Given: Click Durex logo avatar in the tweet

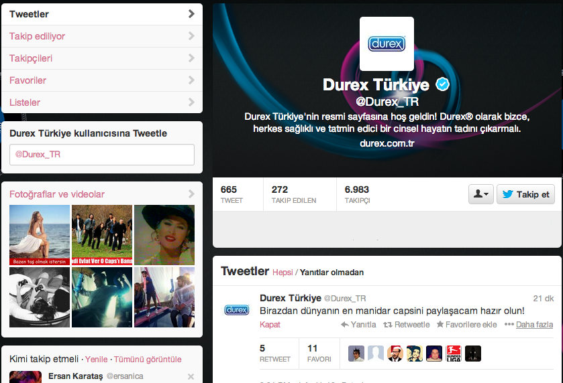Looking at the screenshot, I should point(237,309).
